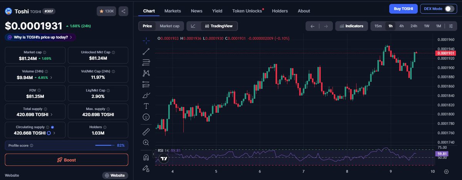The image size is (462, 180).
Task: Open the Holders tab
Action: point(280,11)
